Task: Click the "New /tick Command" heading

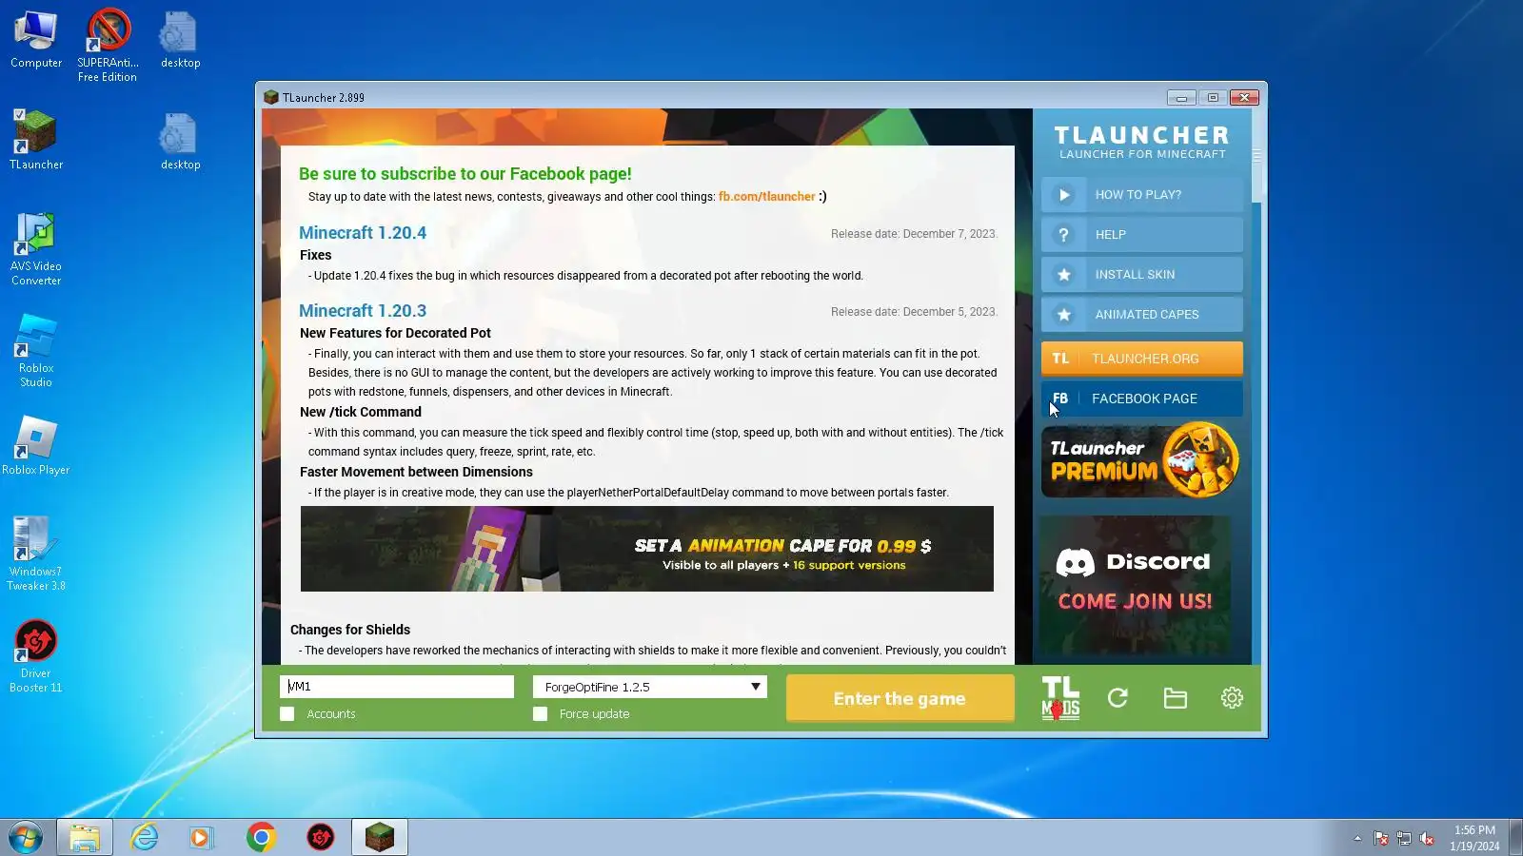Action: click(361, 412)
